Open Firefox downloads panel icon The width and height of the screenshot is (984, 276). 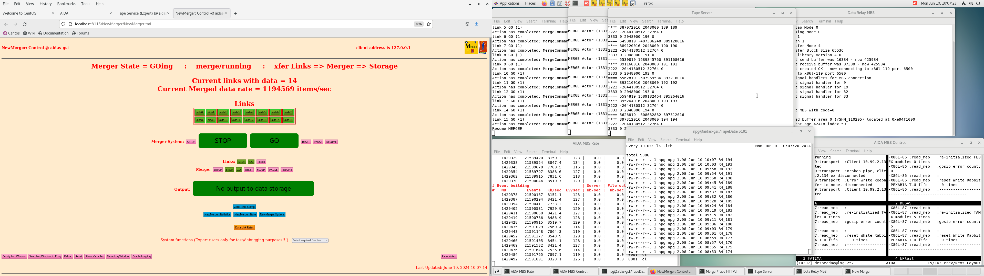[476, 24]
